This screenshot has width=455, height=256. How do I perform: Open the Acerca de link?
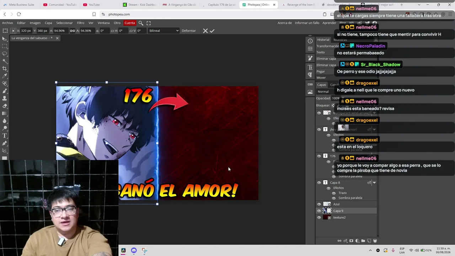pyautogui.click(x=285, y=23)
